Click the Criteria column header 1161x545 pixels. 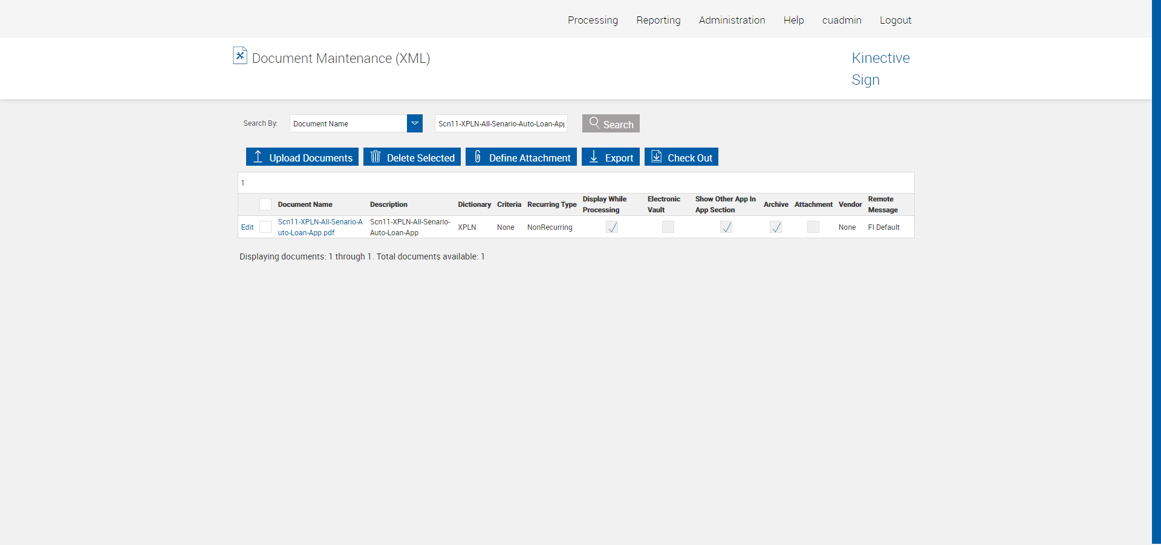pos(509,204)
